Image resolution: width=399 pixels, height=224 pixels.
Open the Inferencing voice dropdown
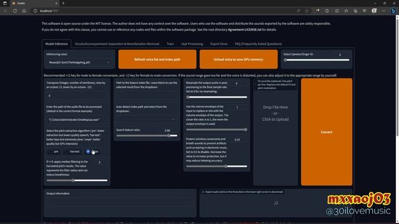tap(79, 62)
